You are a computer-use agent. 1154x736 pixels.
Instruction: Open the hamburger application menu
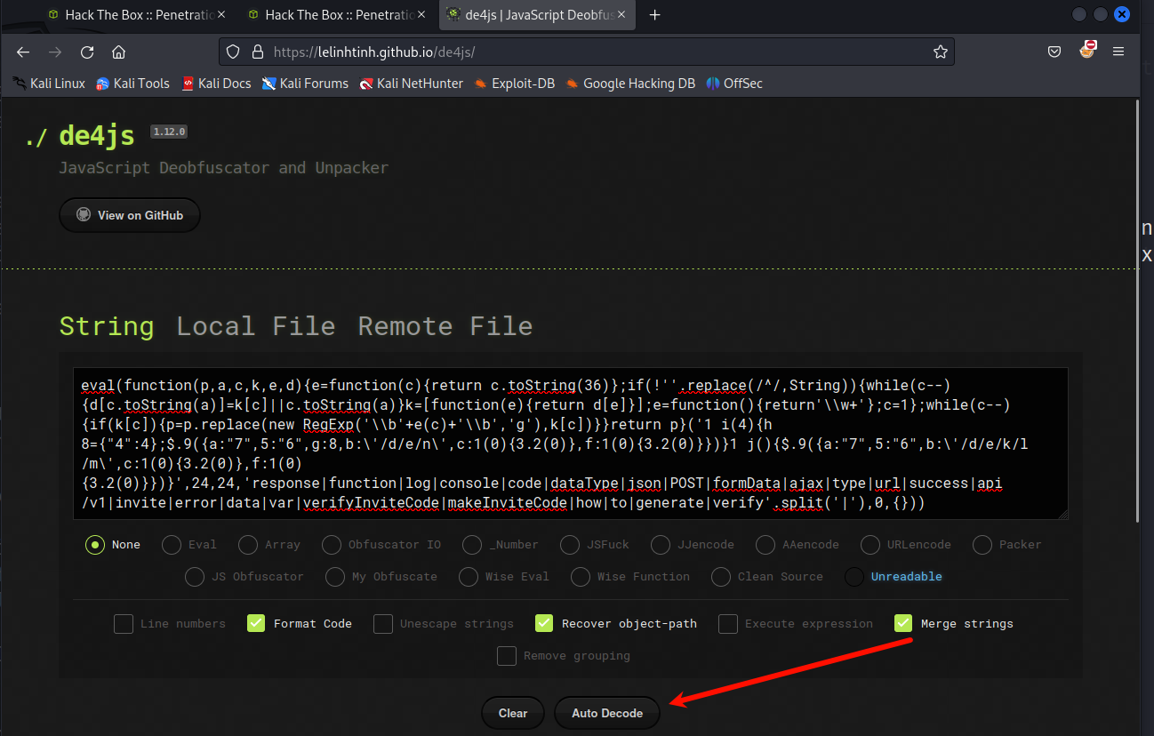[x=1119, y=52]
